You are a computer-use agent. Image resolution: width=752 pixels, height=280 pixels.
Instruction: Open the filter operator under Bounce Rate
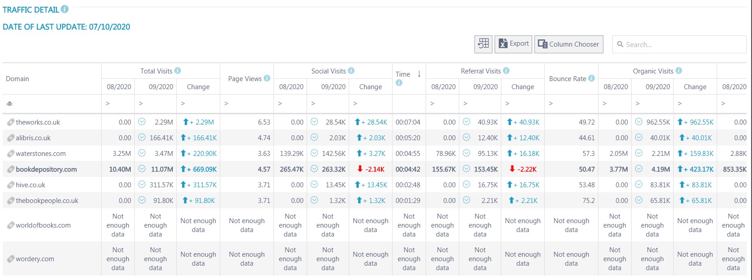551,103
